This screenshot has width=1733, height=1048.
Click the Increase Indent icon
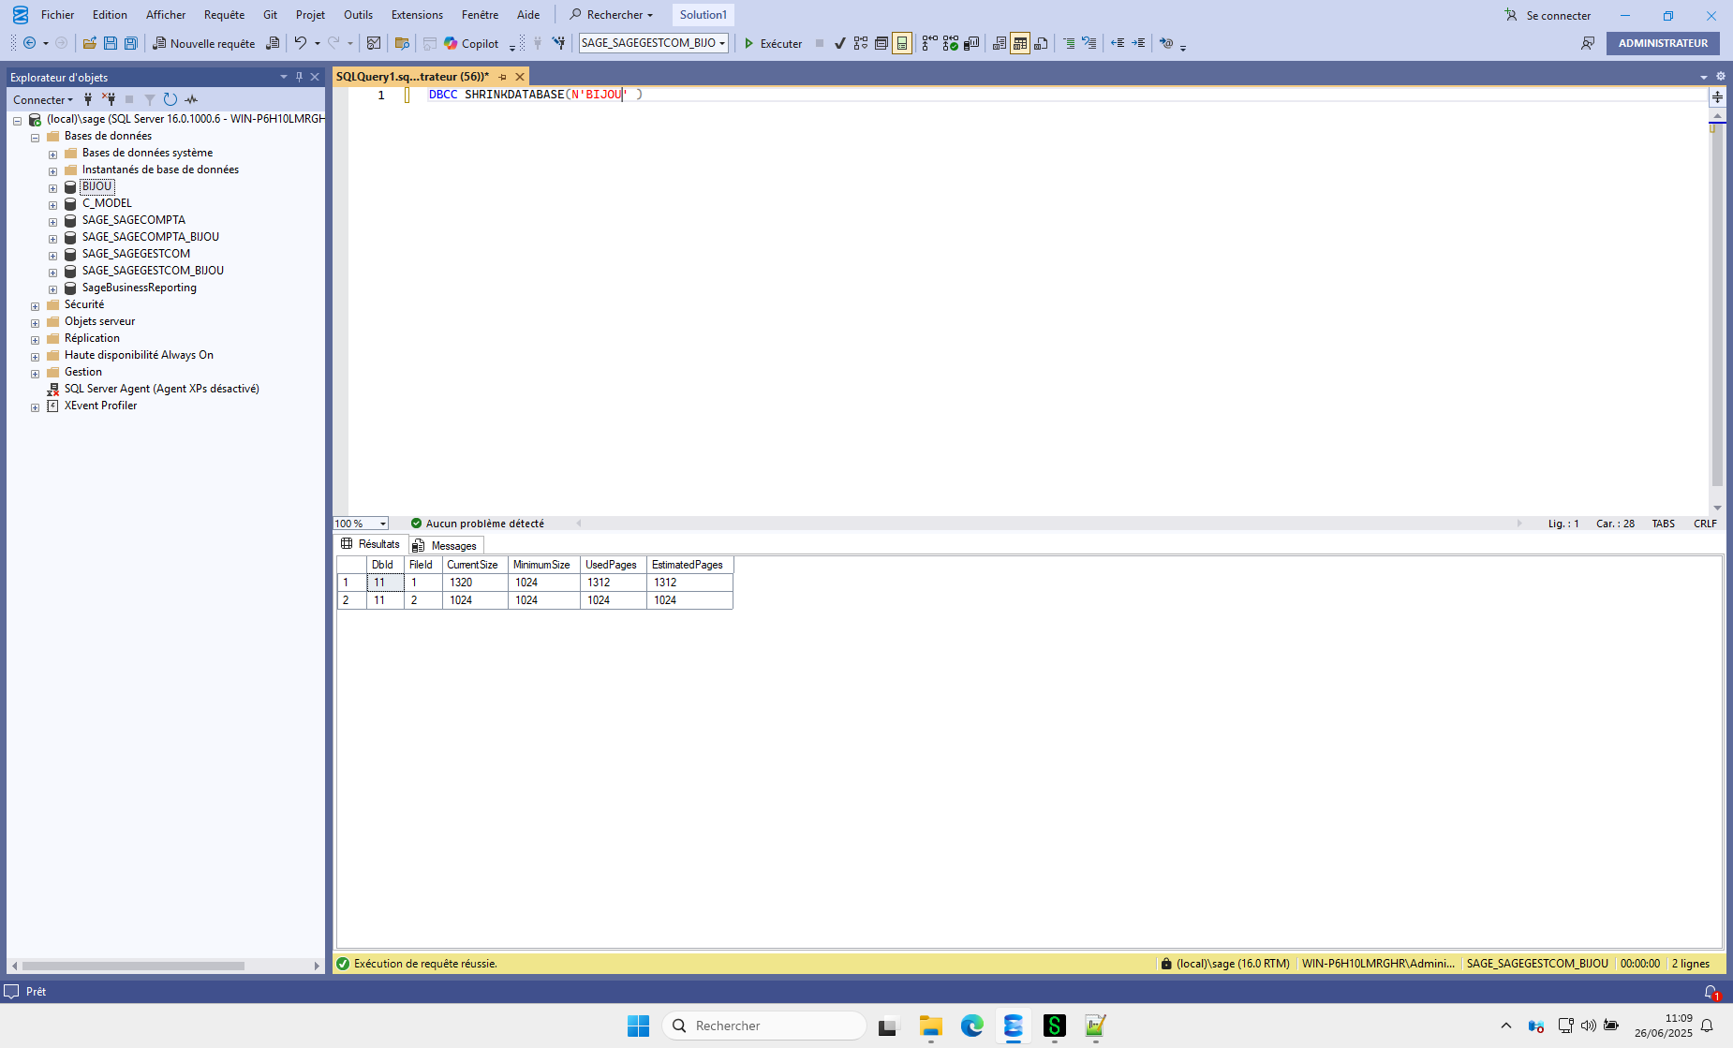pos(1138,43)
